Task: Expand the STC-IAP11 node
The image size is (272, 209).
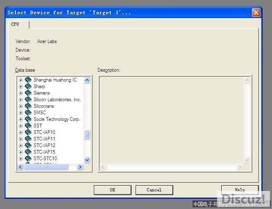Action: 20,139
